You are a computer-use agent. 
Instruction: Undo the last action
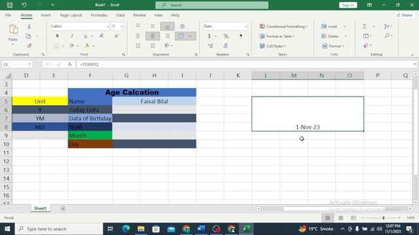[24, 5]
